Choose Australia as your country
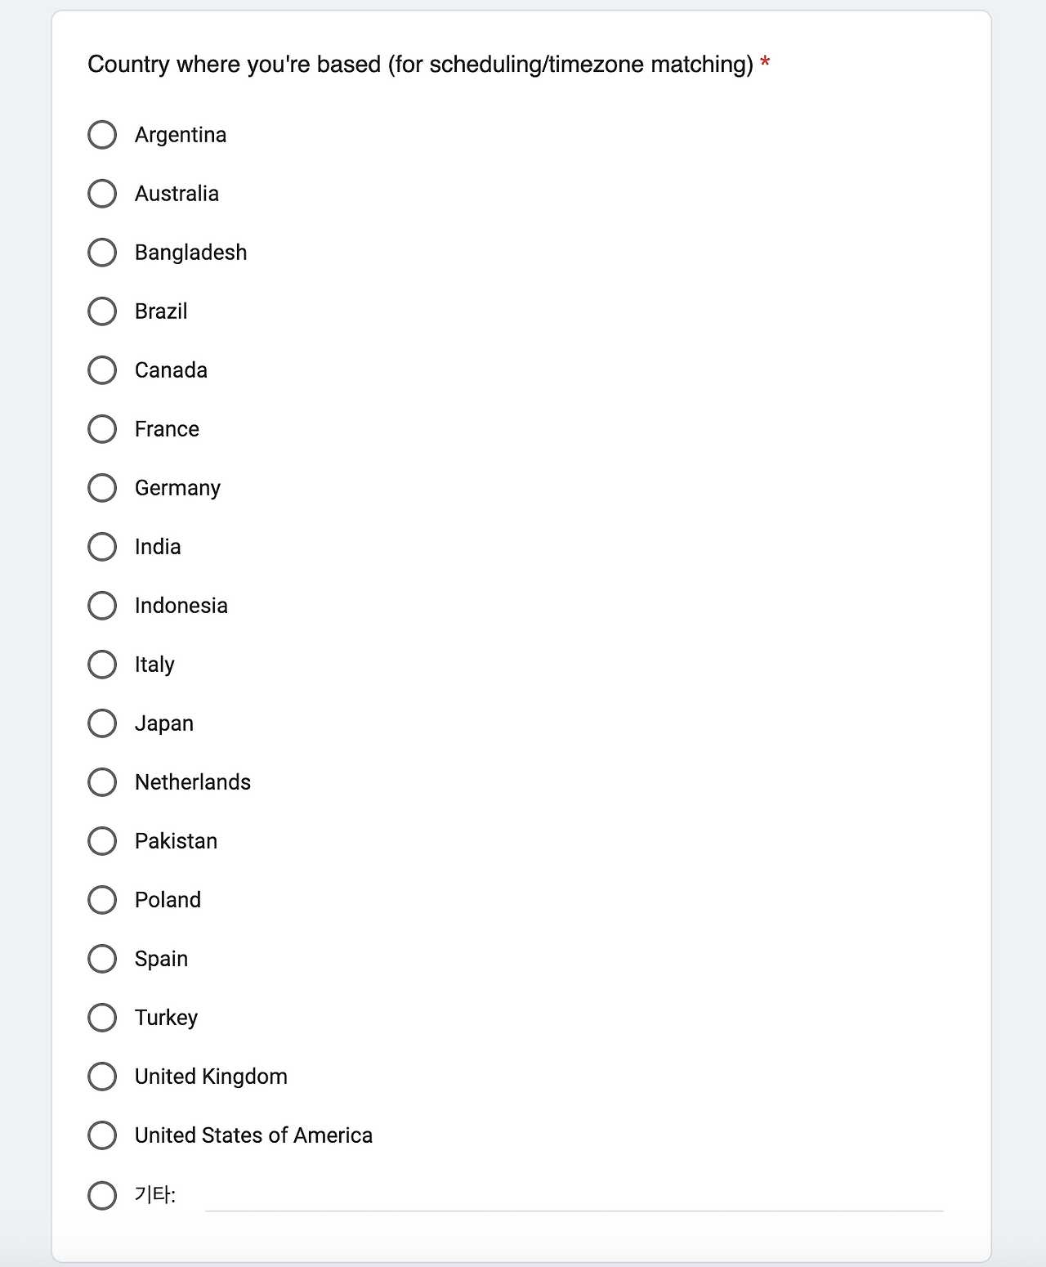 (x=102, y=194)
